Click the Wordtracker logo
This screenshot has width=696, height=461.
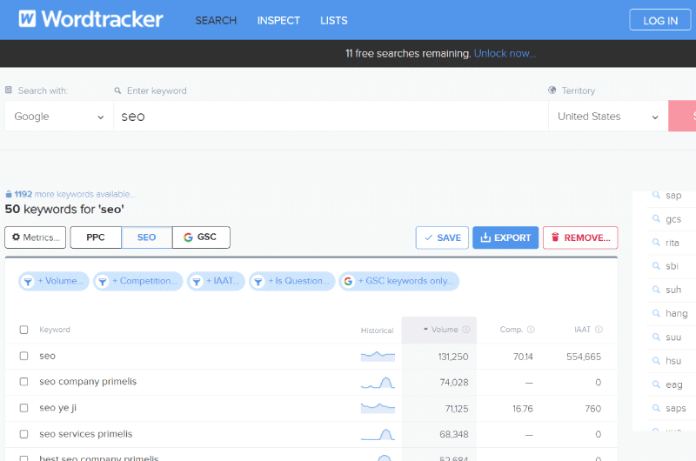point(91,19)
